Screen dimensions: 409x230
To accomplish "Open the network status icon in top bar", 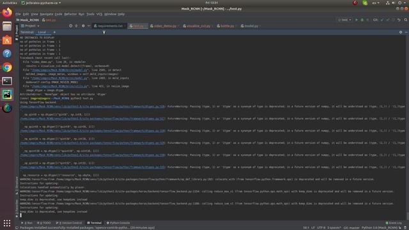I will (388, 3).
